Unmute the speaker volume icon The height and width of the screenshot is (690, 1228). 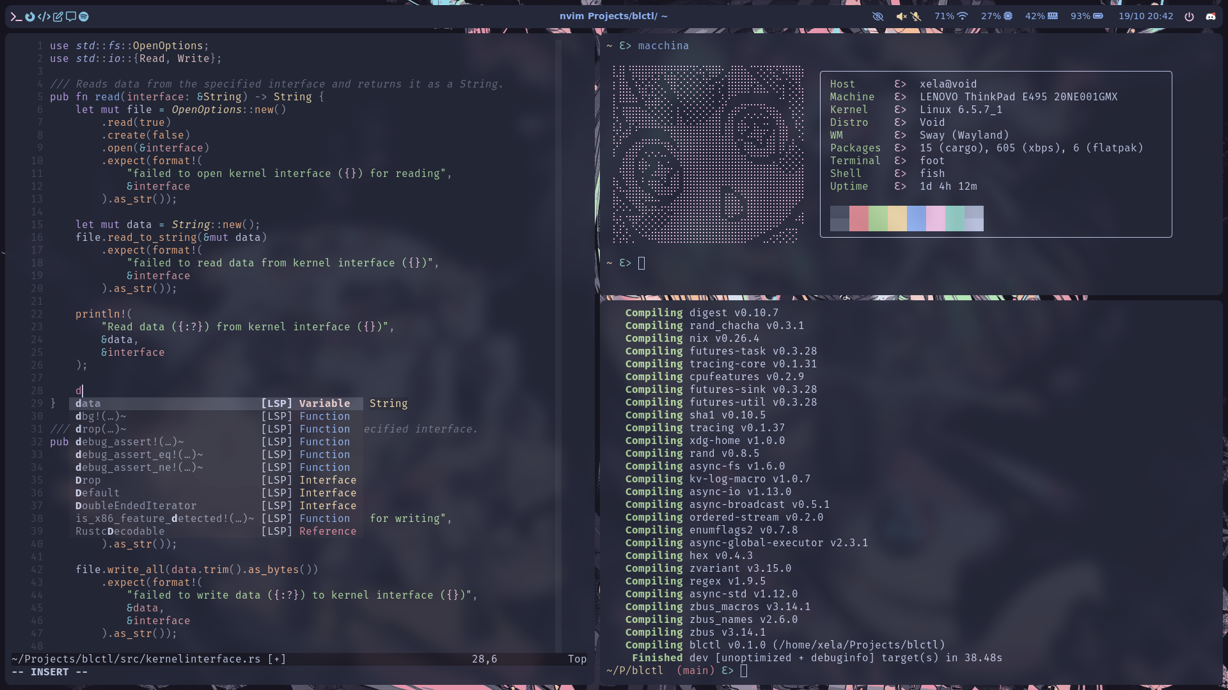pos(901,17)
